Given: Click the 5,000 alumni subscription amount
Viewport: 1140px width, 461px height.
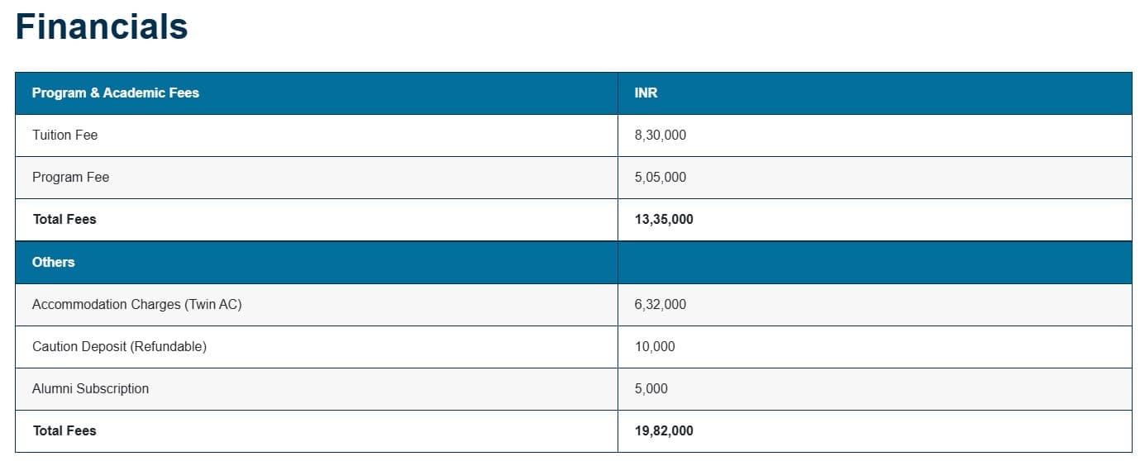Looking at the screenshot, I should (651, 388).
